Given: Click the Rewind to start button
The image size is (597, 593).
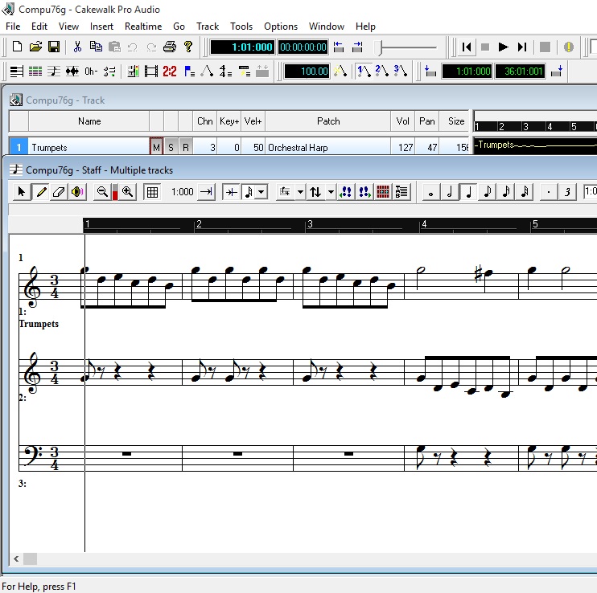Looking at the screenshot, I should (467, 47).
